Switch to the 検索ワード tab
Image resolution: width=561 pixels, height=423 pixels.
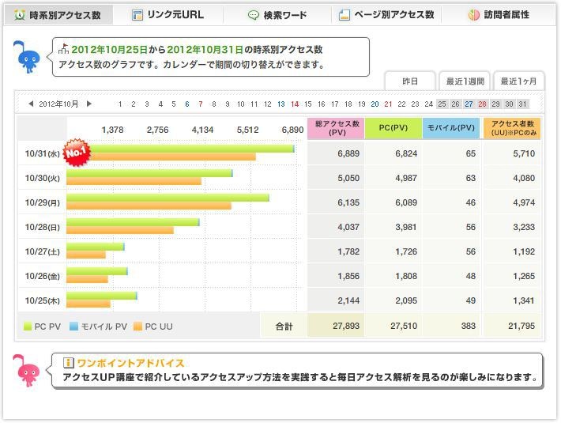pyautogui.click(x=277, y=15)
